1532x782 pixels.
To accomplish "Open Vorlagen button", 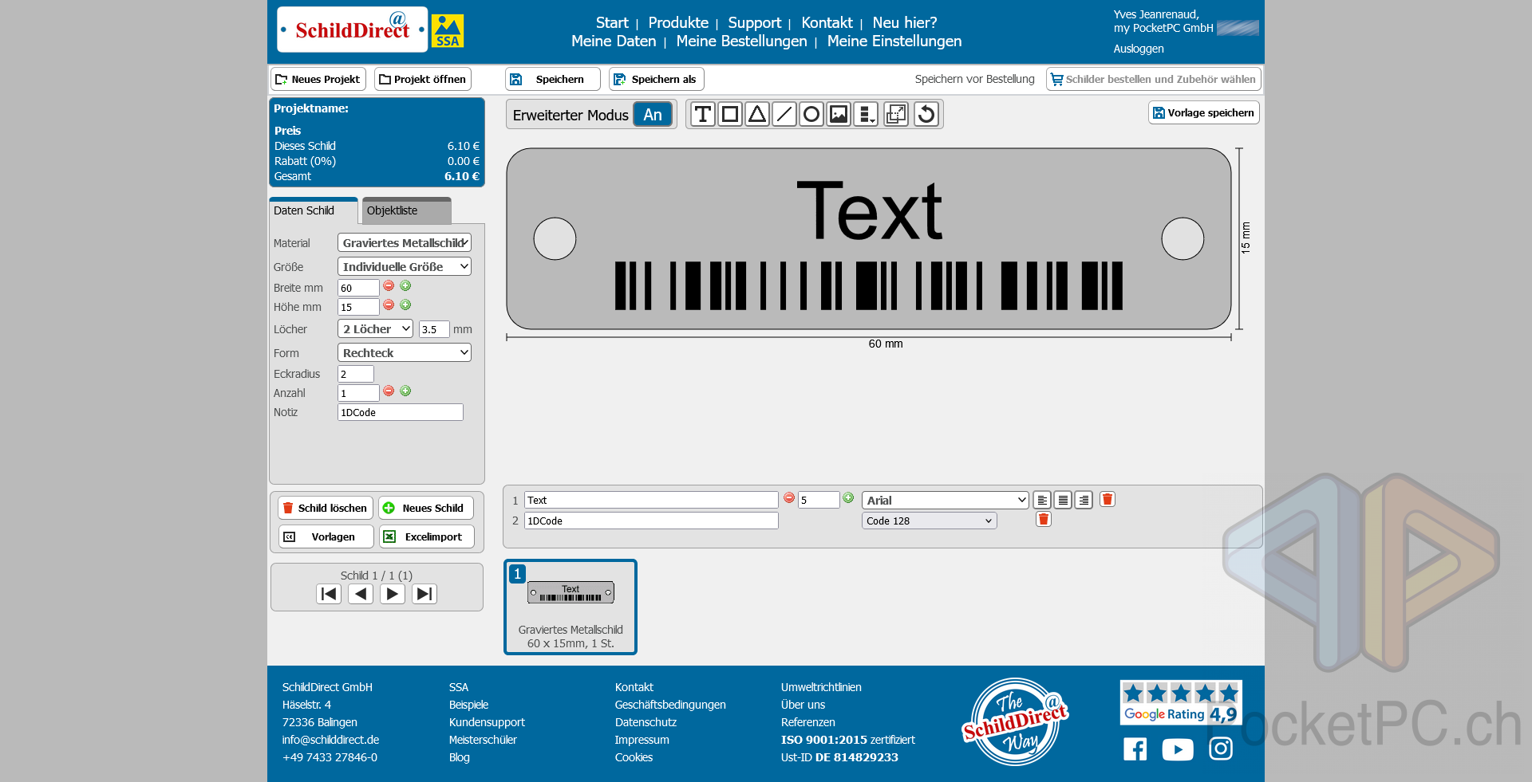I will click(326, 536).
